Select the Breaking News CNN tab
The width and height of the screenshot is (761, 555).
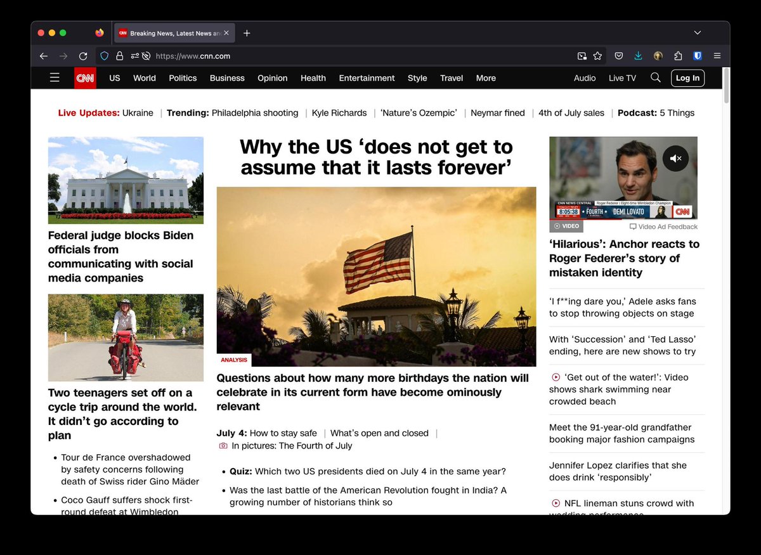174,33
